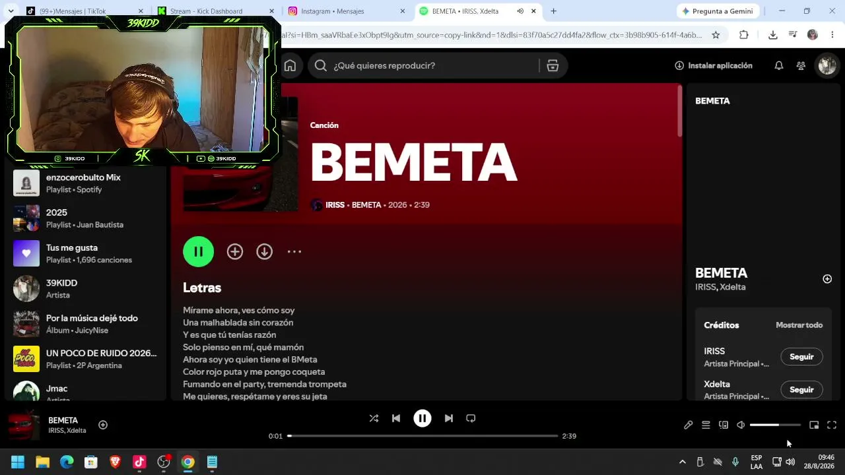Image resolution: width=845 pixels, height=475 pixels.
Task: Switch to the Kick Dashboard tab
Action: pos(217,11)
